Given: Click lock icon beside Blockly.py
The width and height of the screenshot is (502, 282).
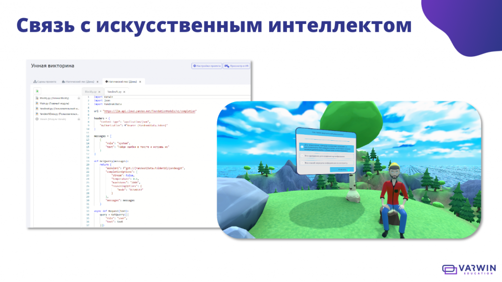Looking at the screenshot, I should coord(79,98).
